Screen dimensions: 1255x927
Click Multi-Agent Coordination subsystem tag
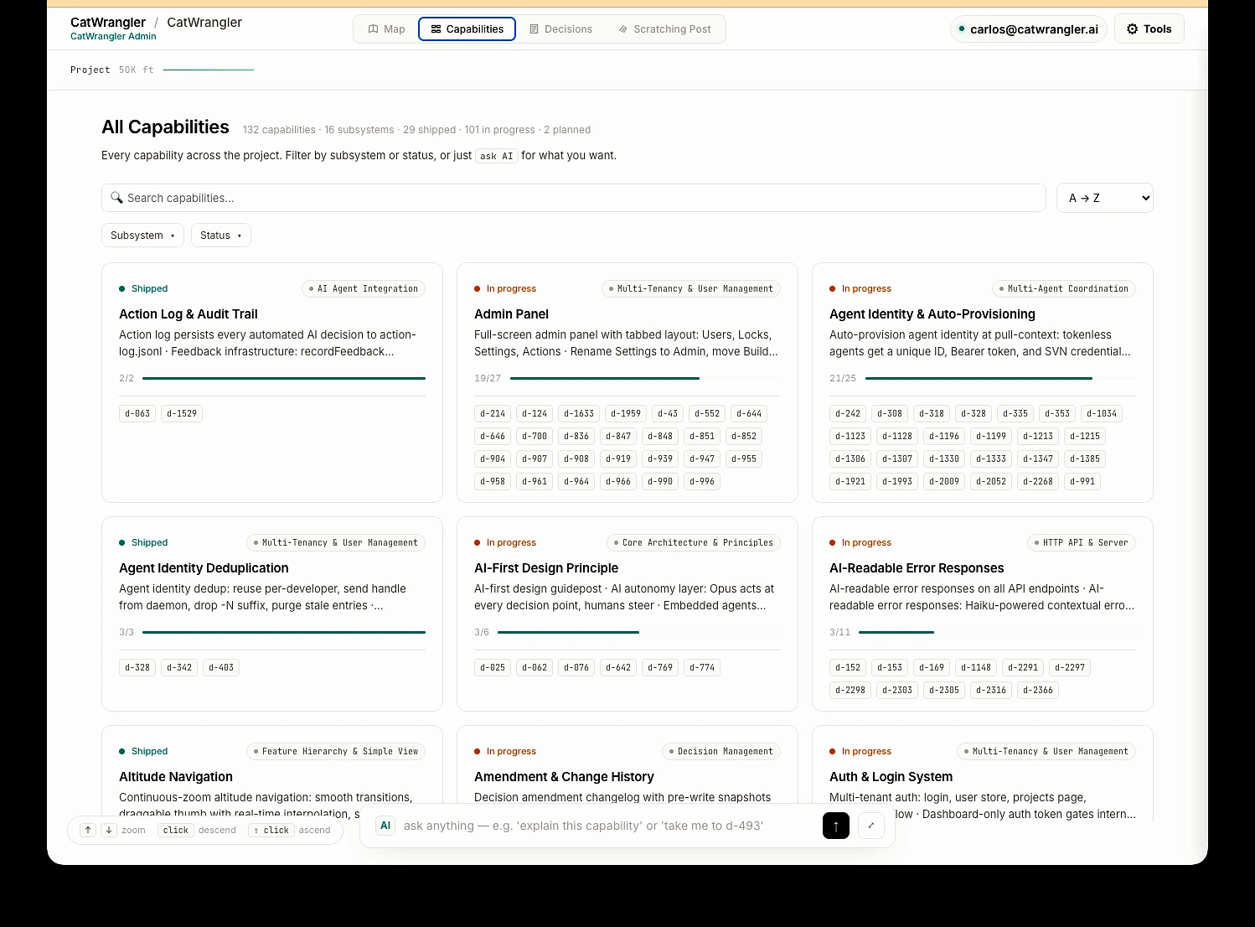(x=1064, y=288)
